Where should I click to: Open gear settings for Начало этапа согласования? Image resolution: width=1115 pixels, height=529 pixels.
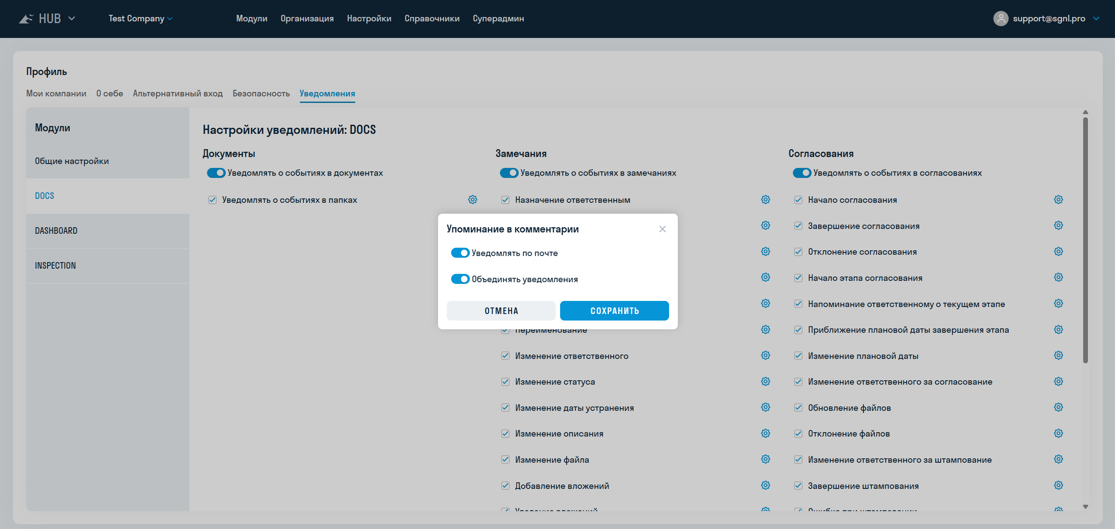click(1058, 277)
